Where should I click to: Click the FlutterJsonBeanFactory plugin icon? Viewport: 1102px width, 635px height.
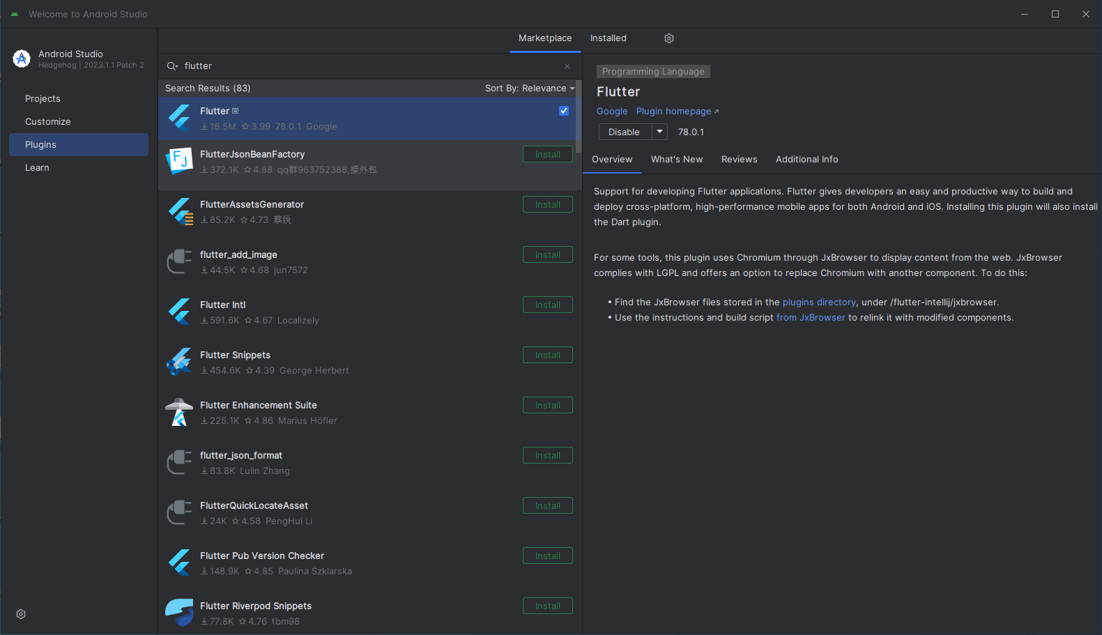click(179, 161)
